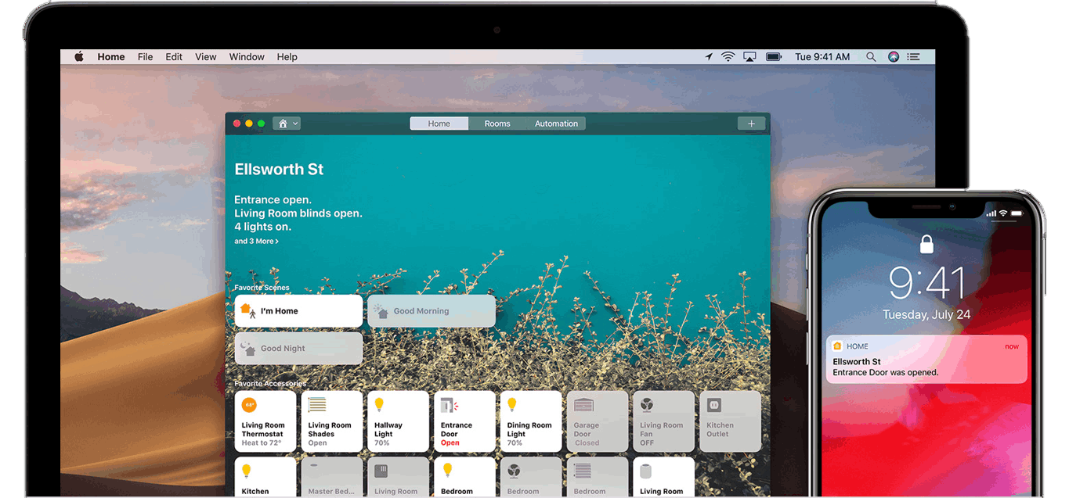1069x498 pixels.
Task: Open the Apple menu
Action: (x=79, y=57)
